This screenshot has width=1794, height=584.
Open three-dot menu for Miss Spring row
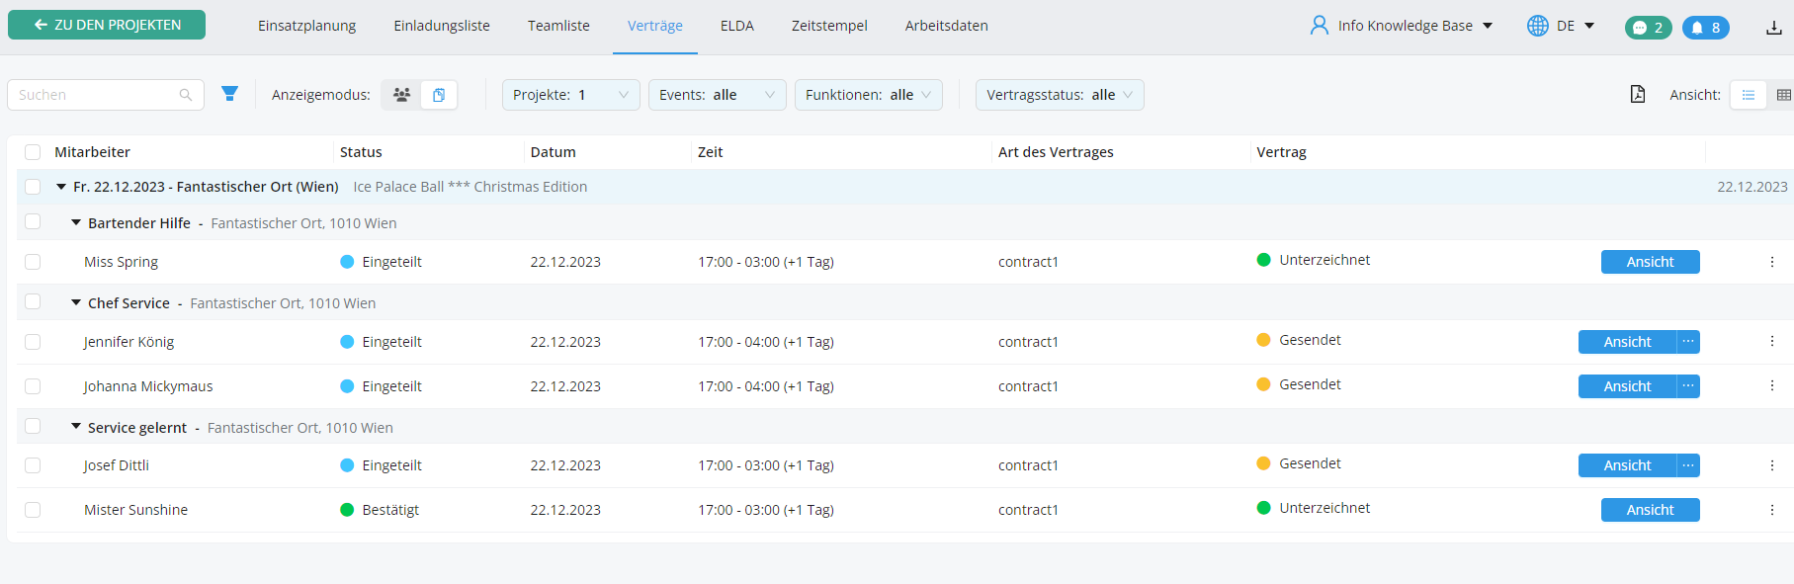coord(1771,262)
